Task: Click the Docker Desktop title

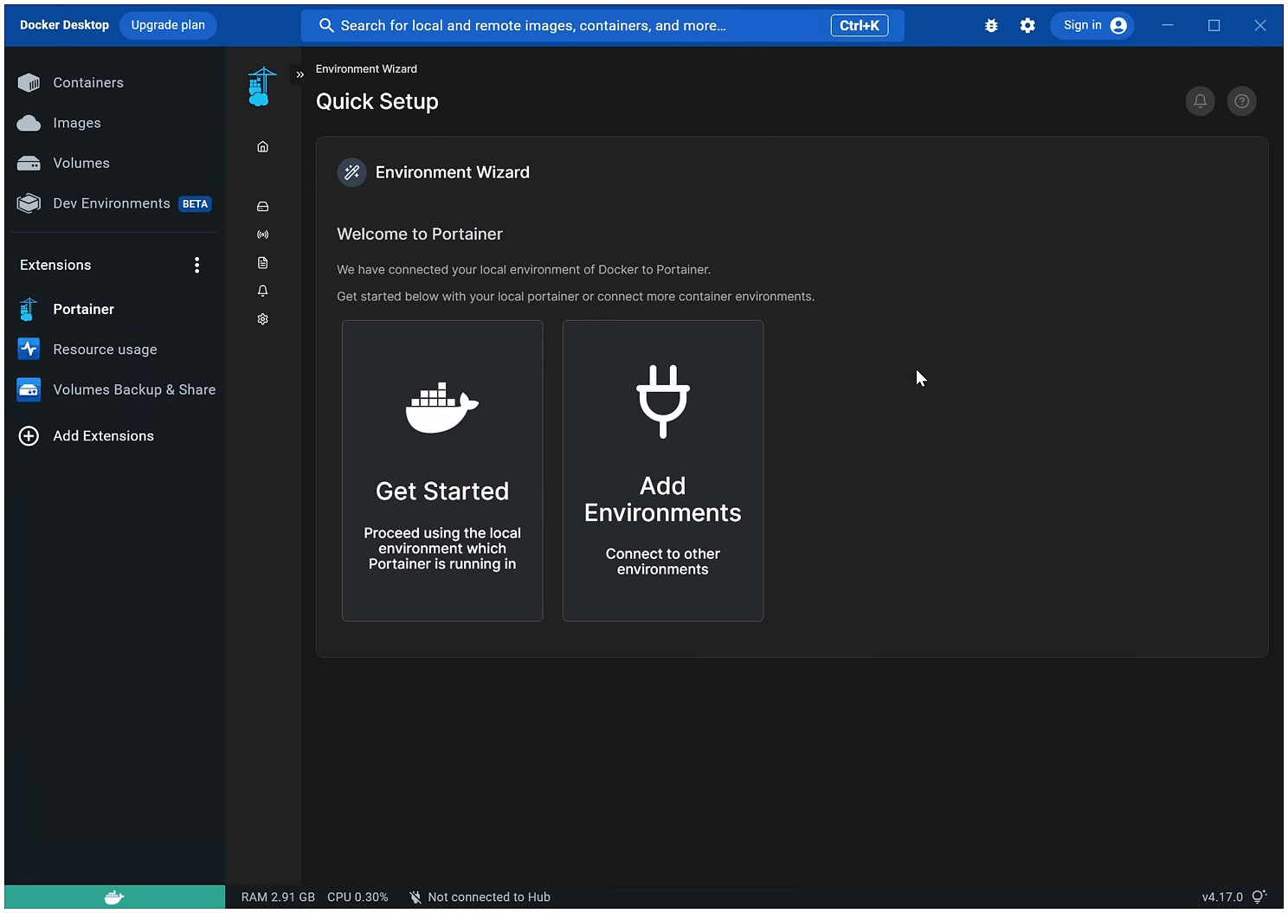Action: [x=64, y=25]
